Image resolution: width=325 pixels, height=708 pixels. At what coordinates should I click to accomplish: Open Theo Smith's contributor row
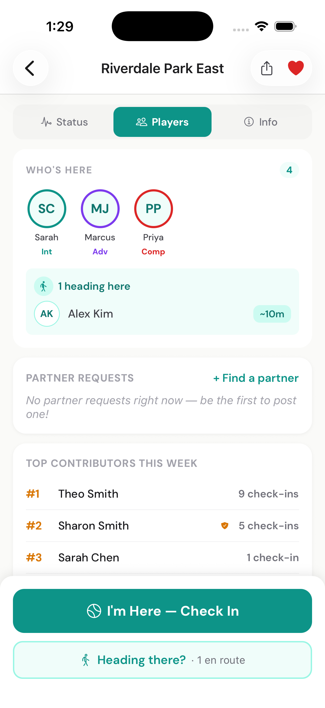point(162,494)
